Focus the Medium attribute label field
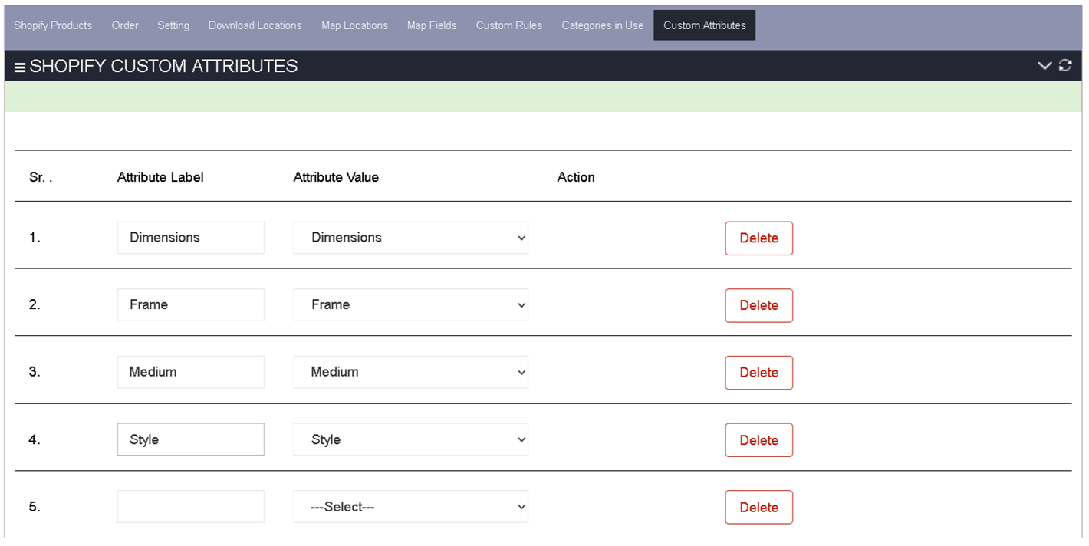Viewport: 1089px width, 546px height. click(x=191, y=372)
